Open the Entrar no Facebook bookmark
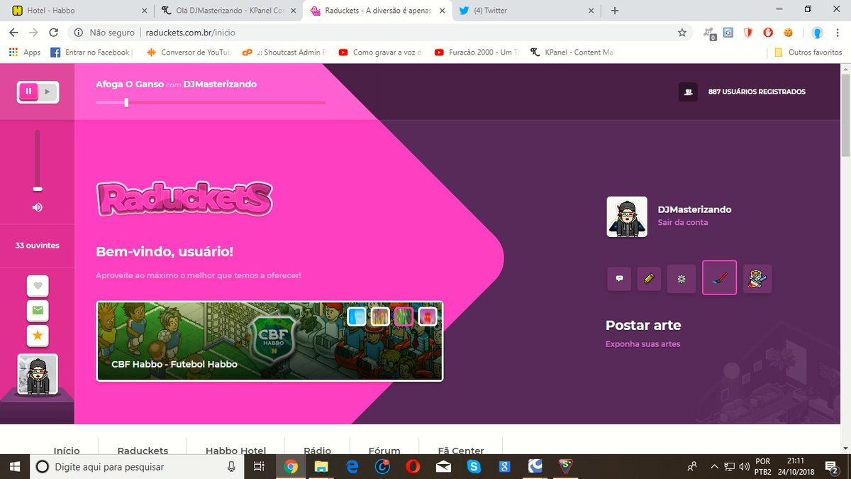The image size is (851, 479). [x=91, y=53]
